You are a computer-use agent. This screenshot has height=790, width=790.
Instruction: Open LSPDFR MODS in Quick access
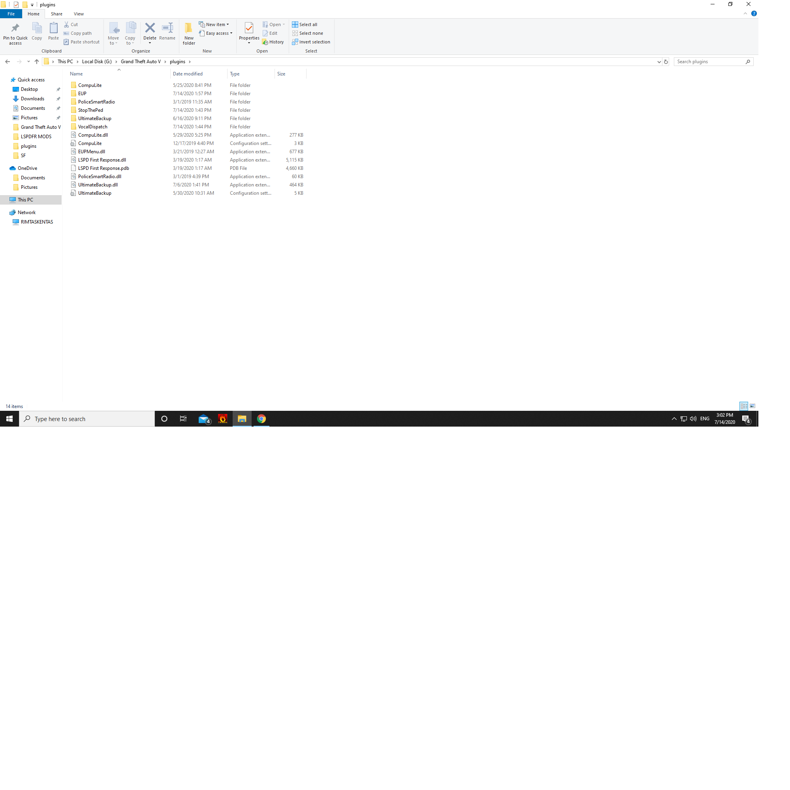pyautogui.click(x=36, y=137)
